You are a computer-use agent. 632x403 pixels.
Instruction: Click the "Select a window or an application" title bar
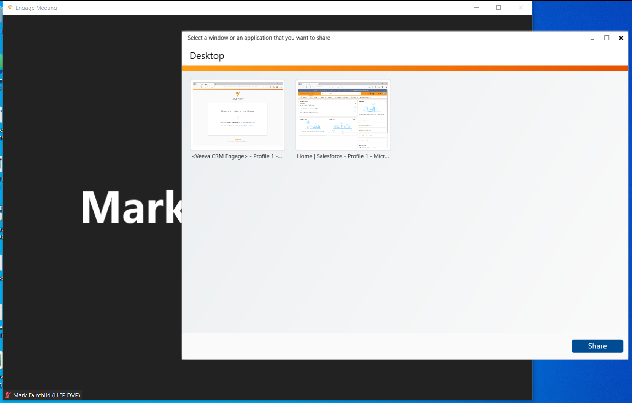(x=259, y=38)
